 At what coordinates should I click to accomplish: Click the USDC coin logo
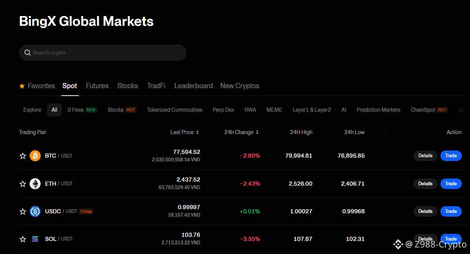coord(35,211)
